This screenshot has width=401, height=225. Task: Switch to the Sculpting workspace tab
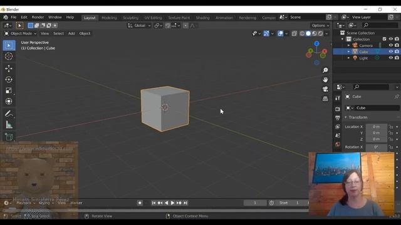tap(130, 17)
